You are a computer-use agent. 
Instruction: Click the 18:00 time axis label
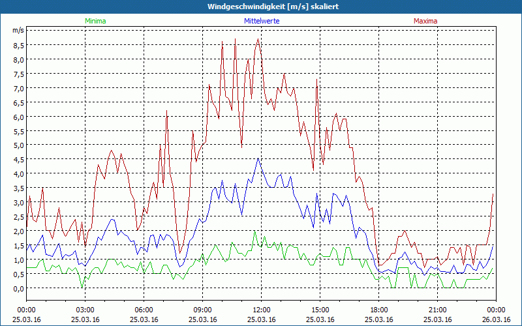379,310
